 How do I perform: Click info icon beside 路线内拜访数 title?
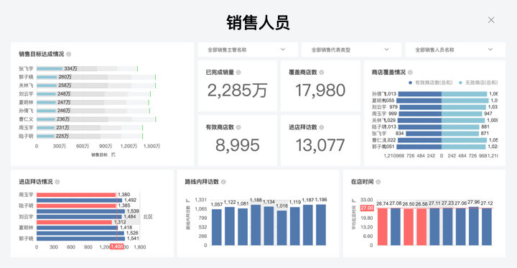(223, 182)
